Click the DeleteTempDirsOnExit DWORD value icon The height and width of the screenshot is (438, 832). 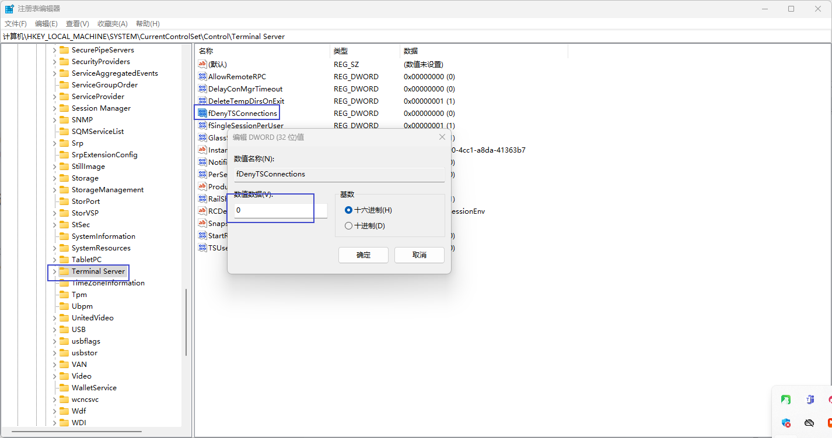point(202,101)
